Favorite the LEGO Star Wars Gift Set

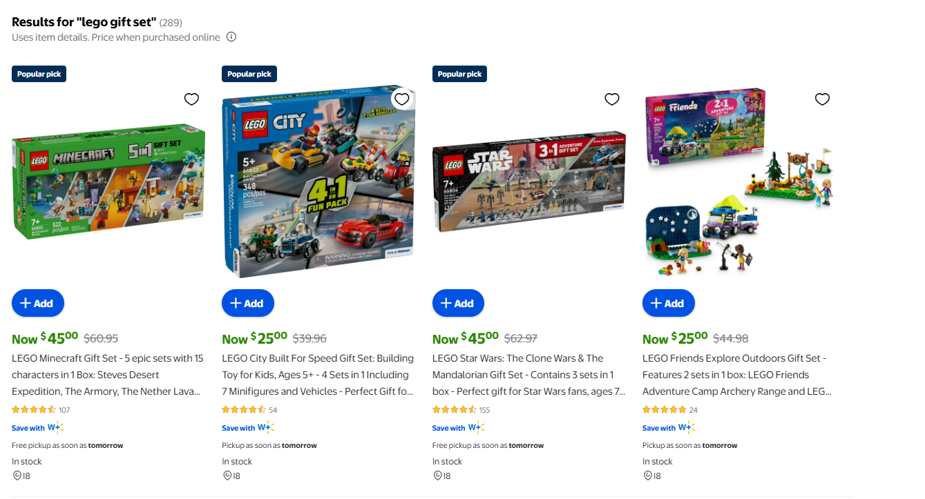pyautogui.click(x=612, y=99)
